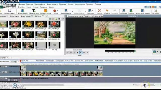Select the Предпросмотр видеоряда tab
This screenshot has height=90, width=161.
(x=93, y=16)
